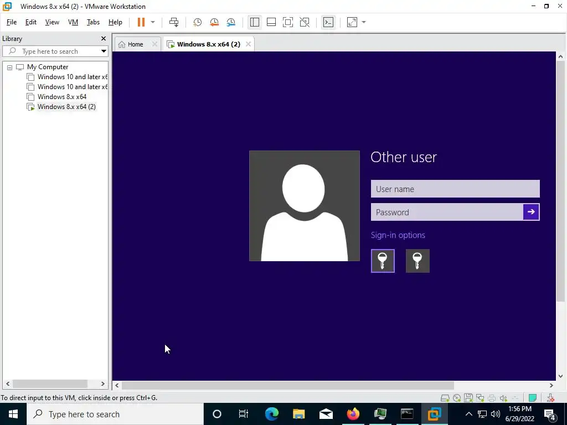
Task: Click the printer status icon
Action: (492, 398)
